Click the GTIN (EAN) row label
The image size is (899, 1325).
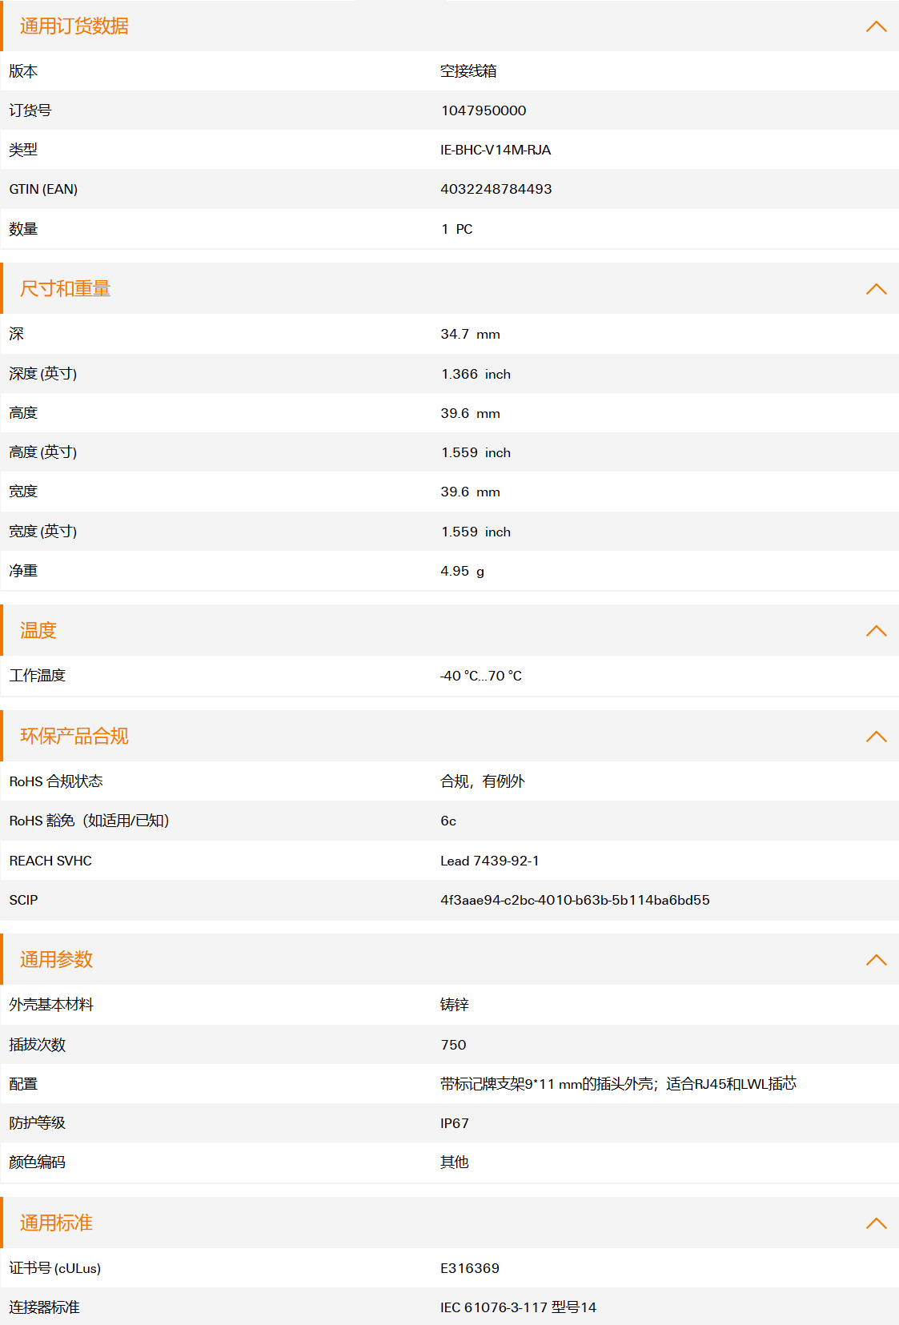[x=43, y=189]
